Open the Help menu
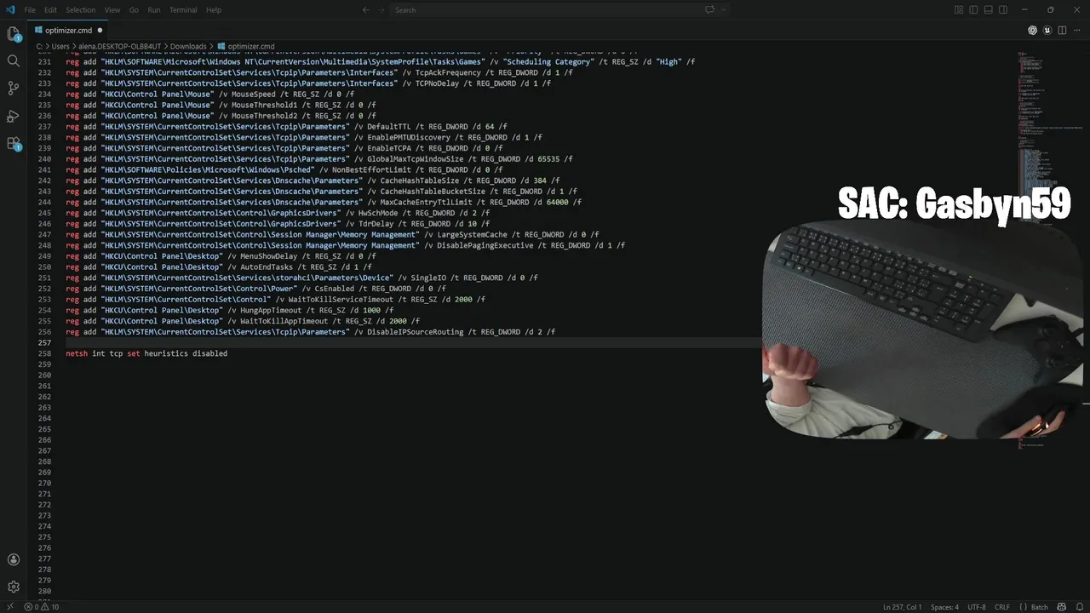This screenshot has width=1090, height=613. coord(214,9)
